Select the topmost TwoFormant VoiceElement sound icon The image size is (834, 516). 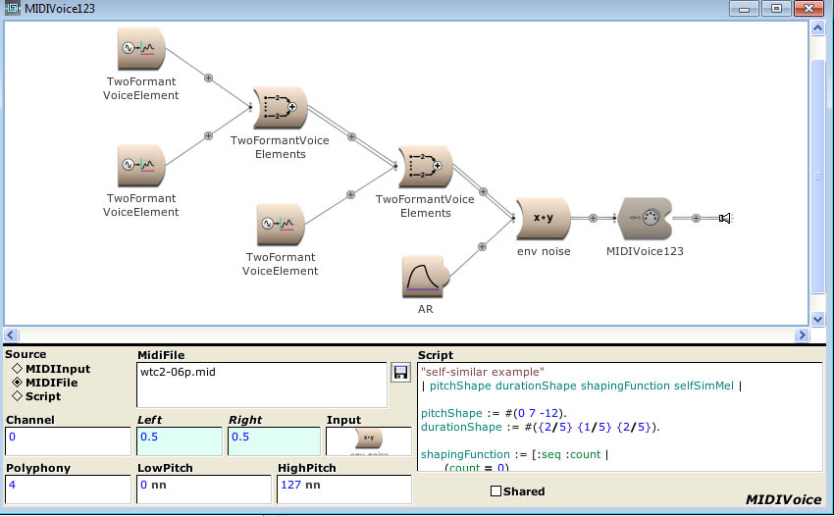[x=141, y=48]
